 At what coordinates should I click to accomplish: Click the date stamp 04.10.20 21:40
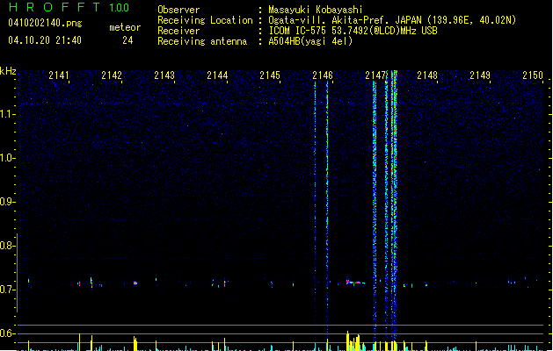pyautogui.click(x=45, y=40)
